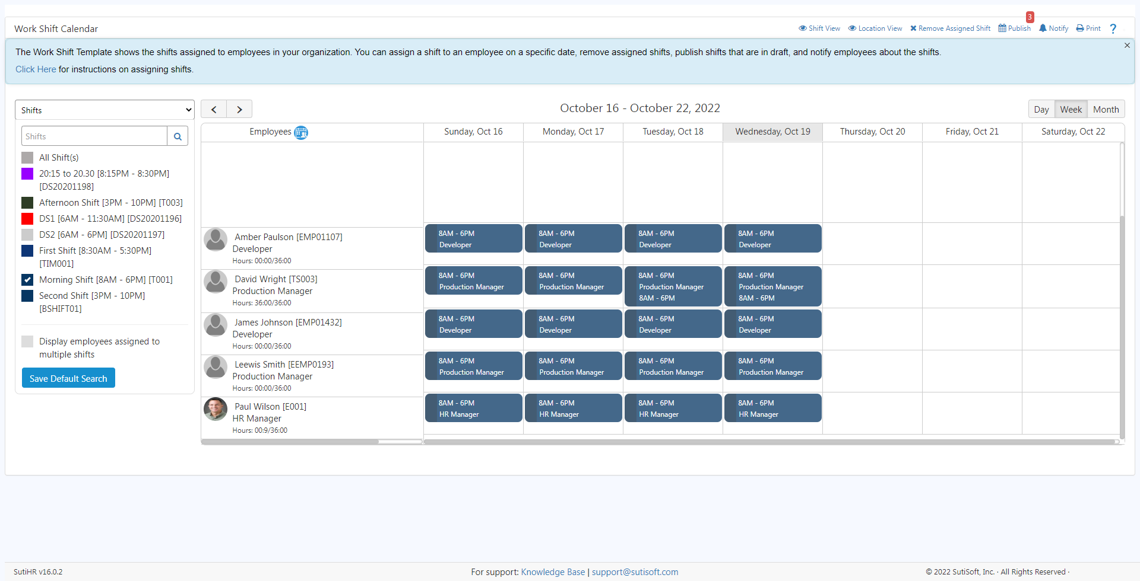Go to the previous week
This screenshot has width=1140, height=581.
[214, 110]
